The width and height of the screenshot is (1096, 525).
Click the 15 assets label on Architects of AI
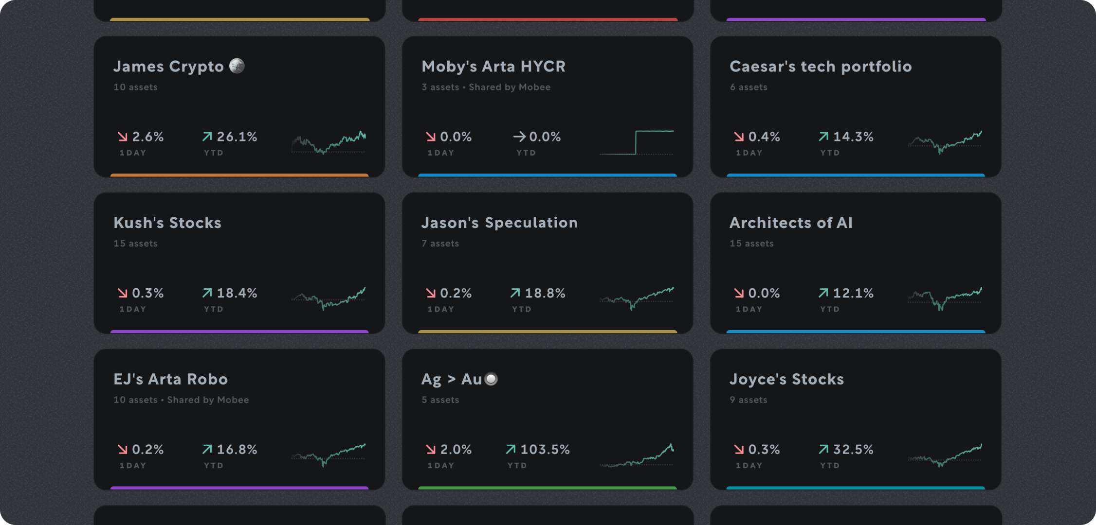pyautogui.click(x=751, y=243)
